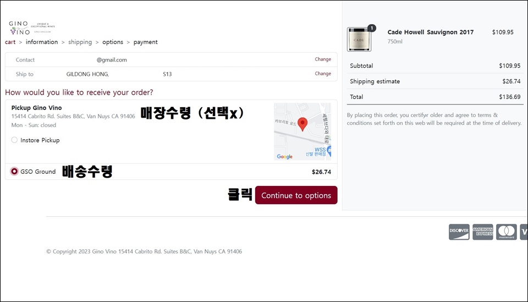
Task: Click the Total $136.69 amount
Action: 509,97
